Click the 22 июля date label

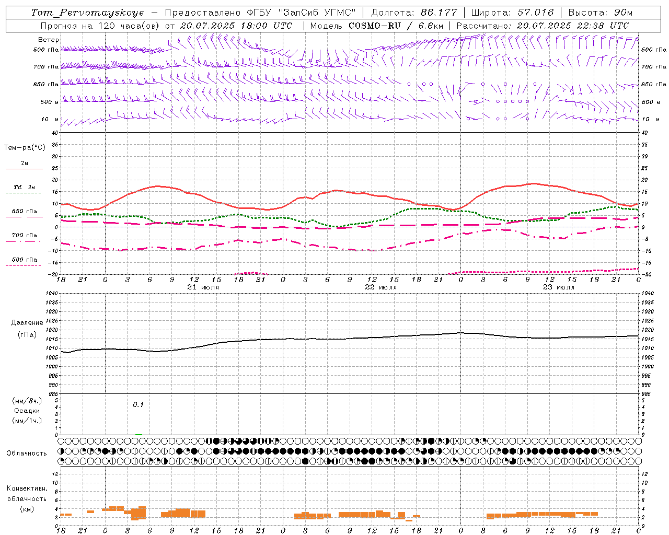pyautogui.click(x=381, y=287)
